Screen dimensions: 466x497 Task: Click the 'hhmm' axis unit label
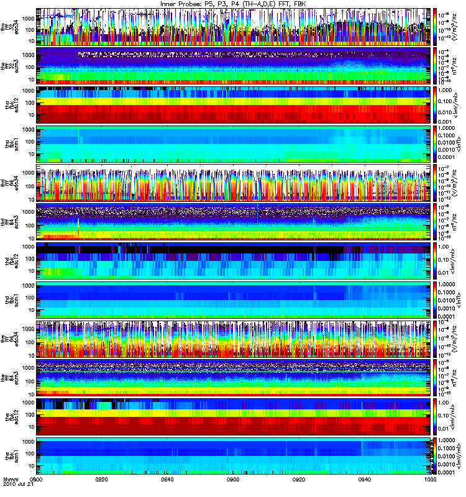click(11, 479)
